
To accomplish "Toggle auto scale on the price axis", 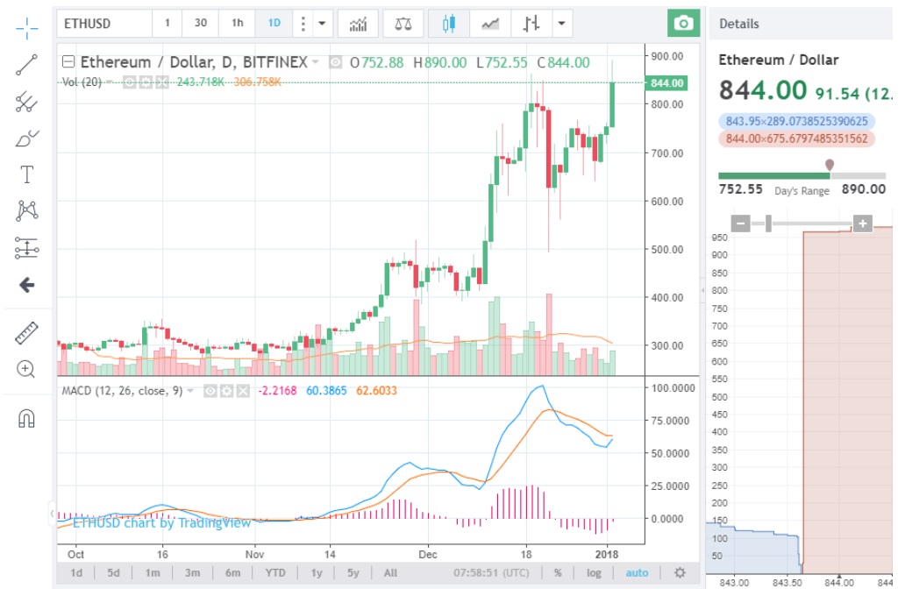I will pyautogui.click(x=637, y=573).
